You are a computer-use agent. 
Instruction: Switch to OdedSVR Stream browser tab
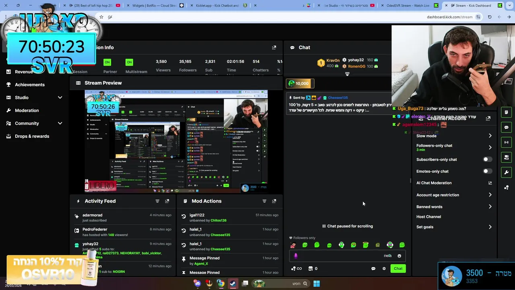[x=410, y=6]
